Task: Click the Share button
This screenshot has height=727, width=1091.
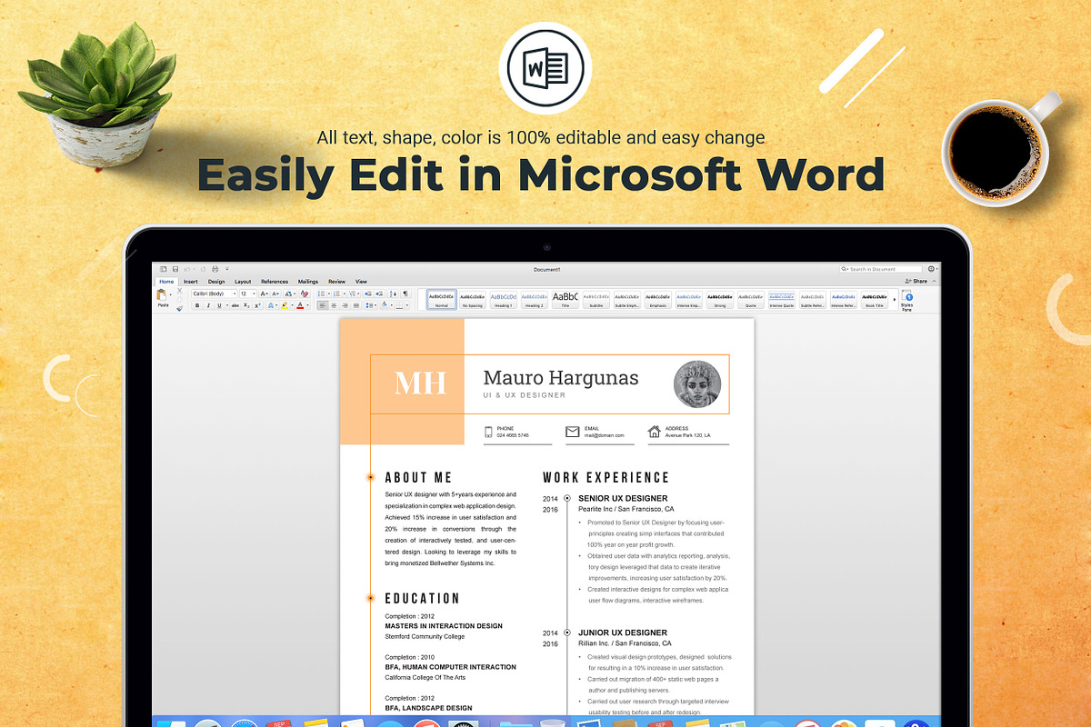Action: click(916, 281)
